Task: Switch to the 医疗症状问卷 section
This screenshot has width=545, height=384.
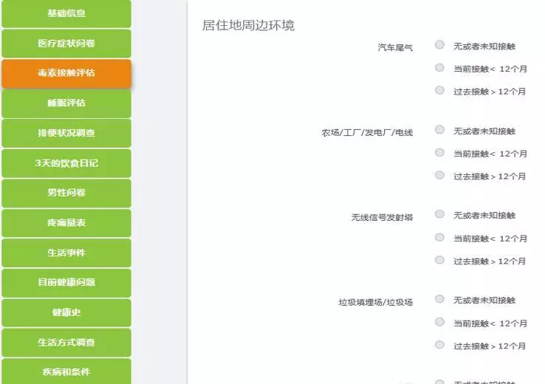Action: 66,44
